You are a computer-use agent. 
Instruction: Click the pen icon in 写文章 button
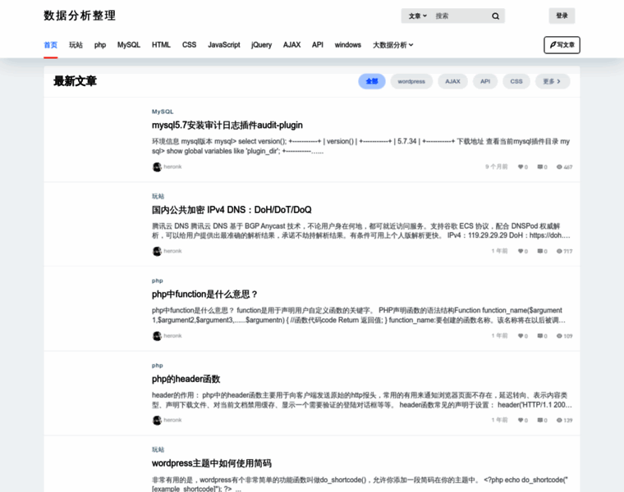pyautogui.click(x=553, y=45)
